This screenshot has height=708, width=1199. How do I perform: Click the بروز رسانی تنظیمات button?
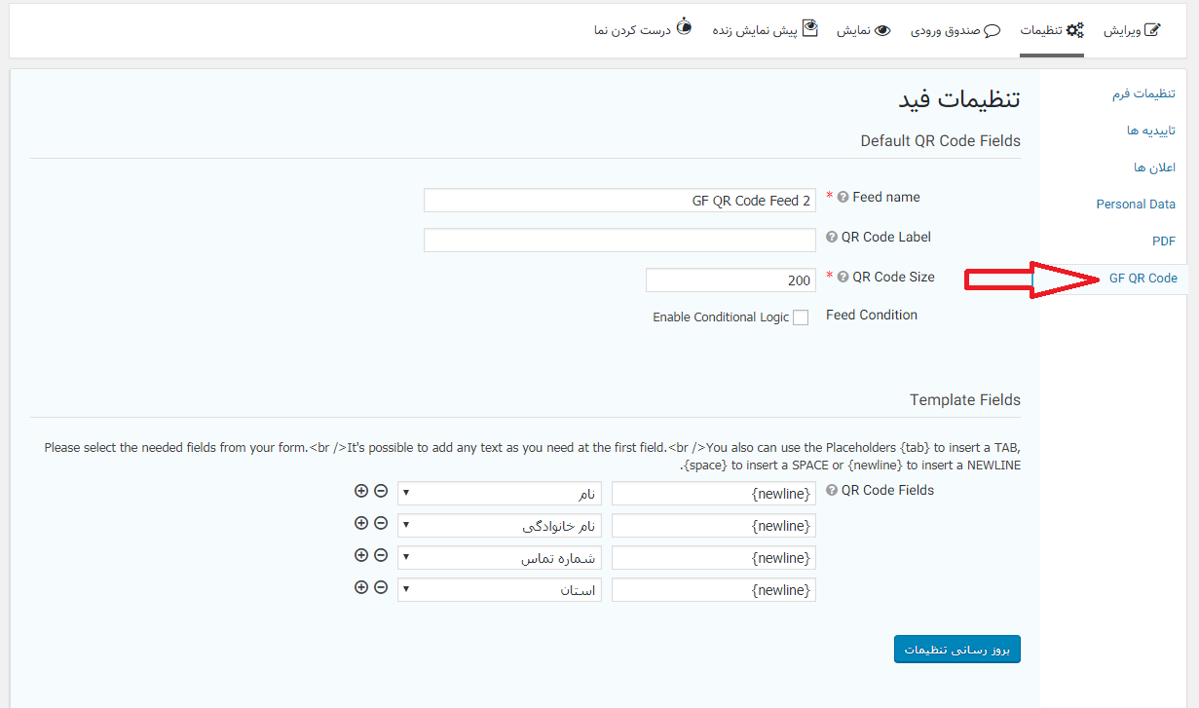[956, 650]
